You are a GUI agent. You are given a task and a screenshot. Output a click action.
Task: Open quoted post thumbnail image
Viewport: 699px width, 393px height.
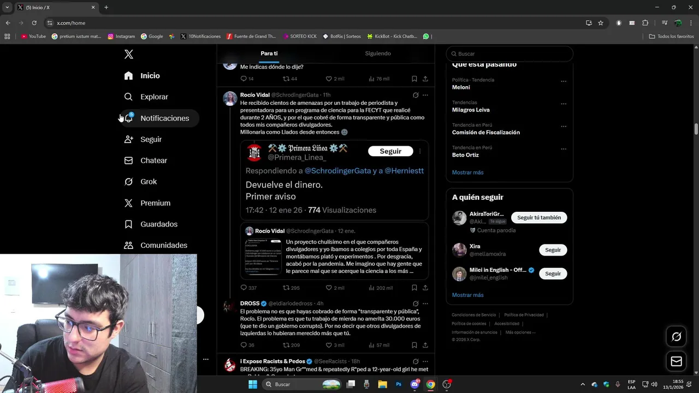tap(264, 257)
